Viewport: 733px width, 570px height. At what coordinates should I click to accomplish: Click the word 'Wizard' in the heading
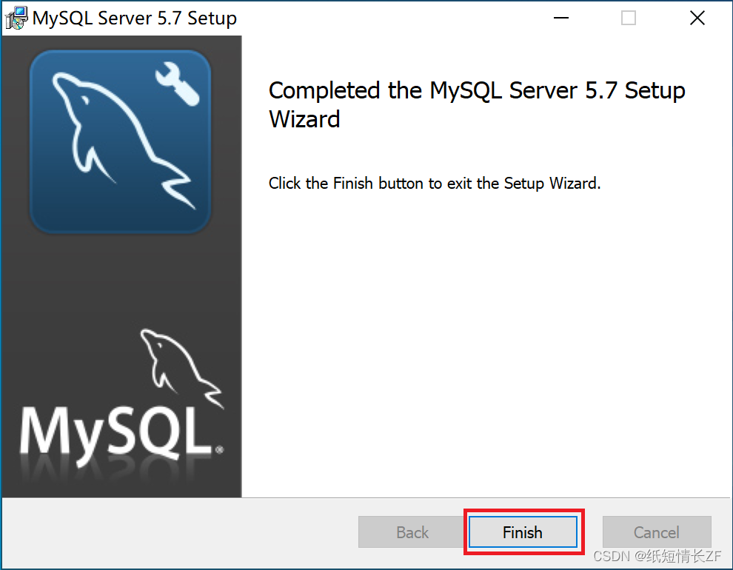pos(304,119)
